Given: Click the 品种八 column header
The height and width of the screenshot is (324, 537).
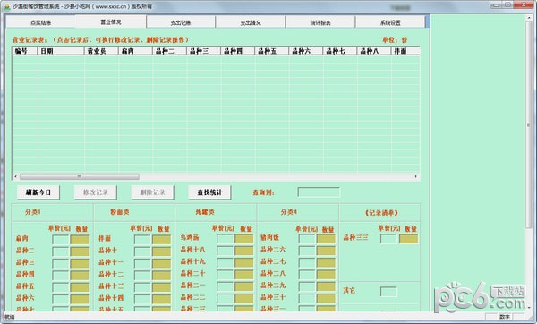Looking at the screenshot, I should pyautogui.click(x=373, y=51).
